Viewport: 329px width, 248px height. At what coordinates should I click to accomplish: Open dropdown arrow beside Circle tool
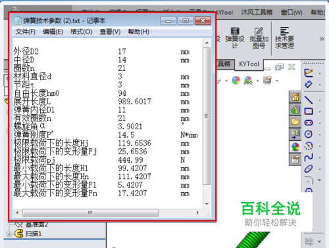(320, 134)
